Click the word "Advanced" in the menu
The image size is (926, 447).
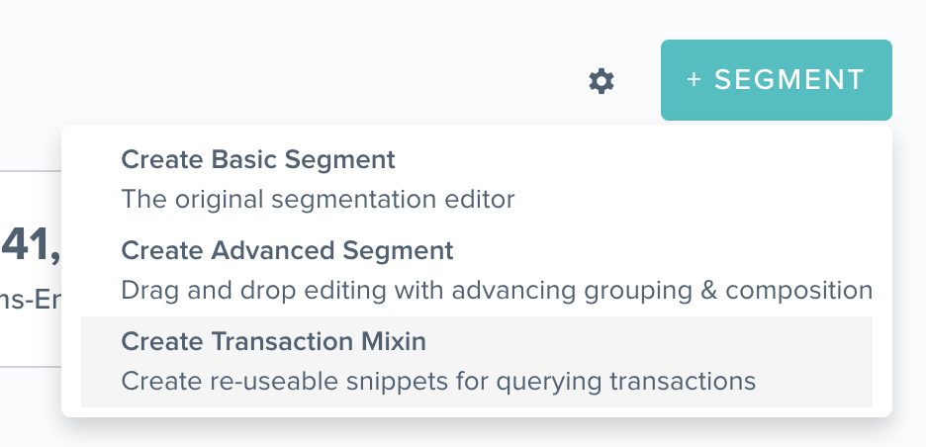coord(273,250)
